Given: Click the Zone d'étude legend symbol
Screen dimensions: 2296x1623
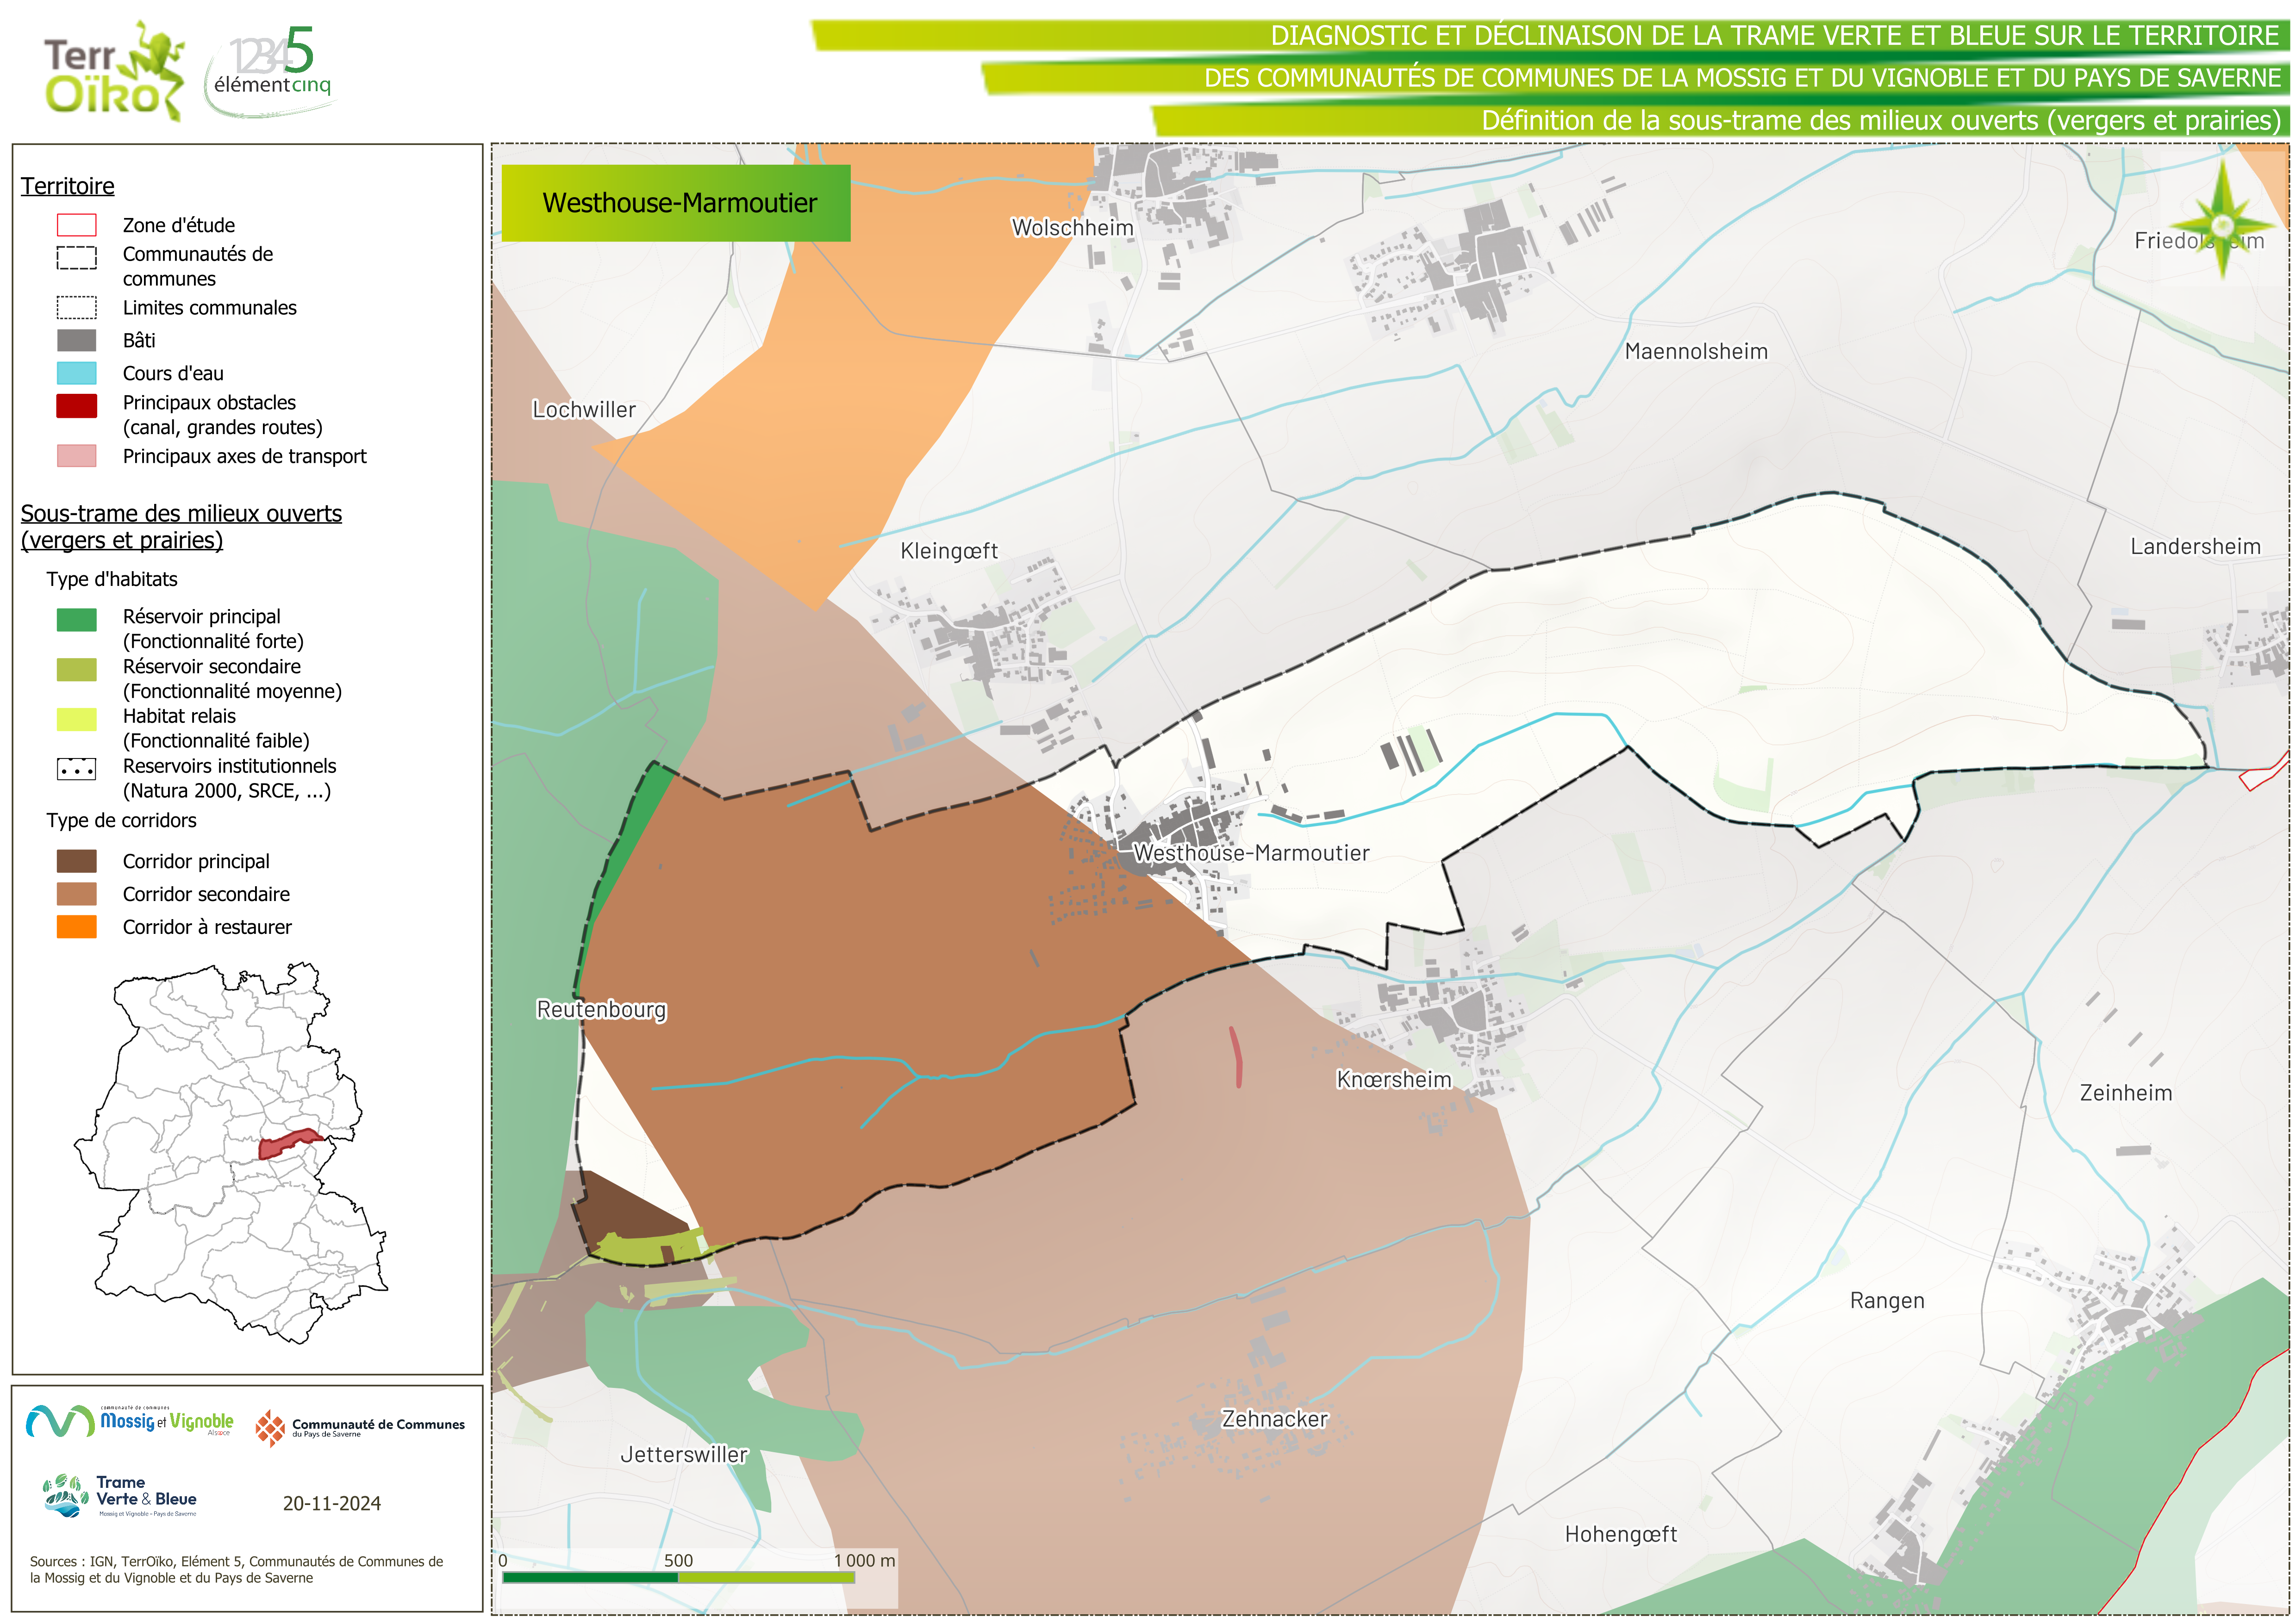Looking at the screenshot, I should [77, 225].
